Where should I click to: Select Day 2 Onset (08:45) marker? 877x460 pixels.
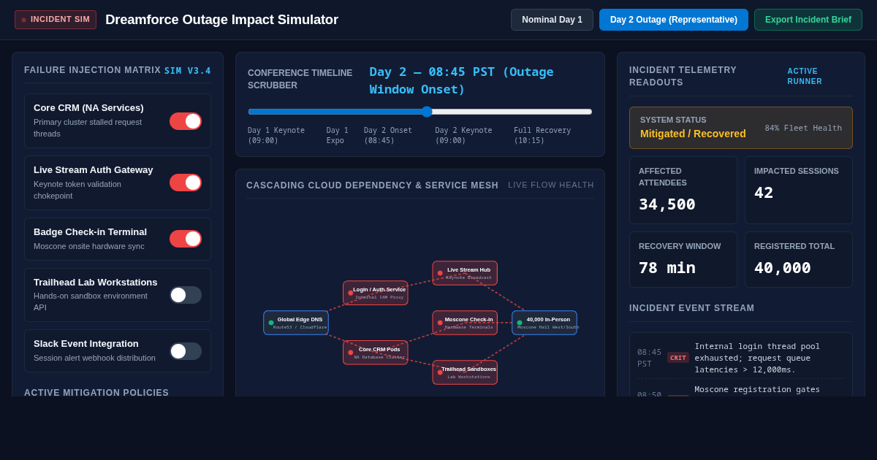388,135
